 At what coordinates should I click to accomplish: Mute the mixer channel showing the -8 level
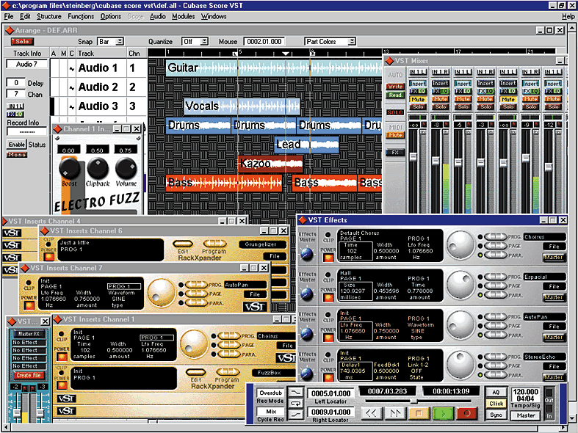pos(440,99)
